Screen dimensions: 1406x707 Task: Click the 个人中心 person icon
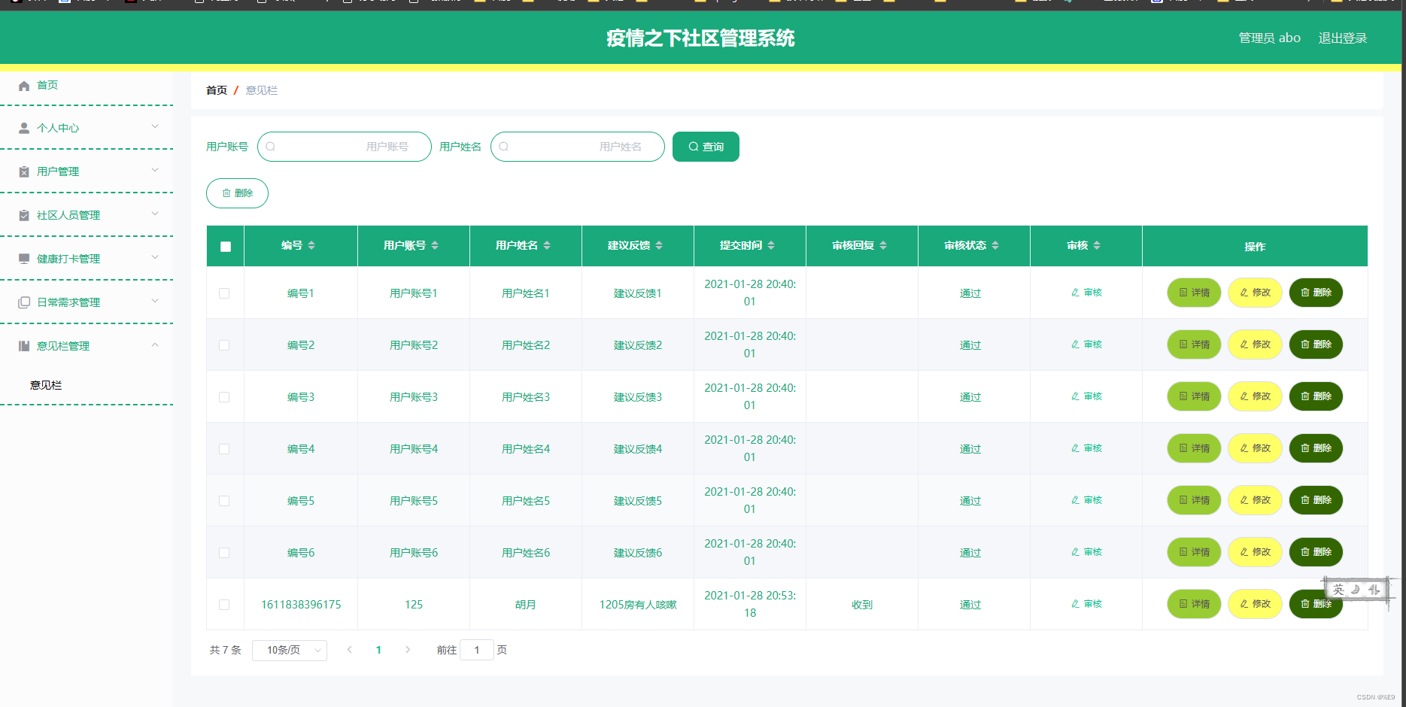[x=24, y=129]
